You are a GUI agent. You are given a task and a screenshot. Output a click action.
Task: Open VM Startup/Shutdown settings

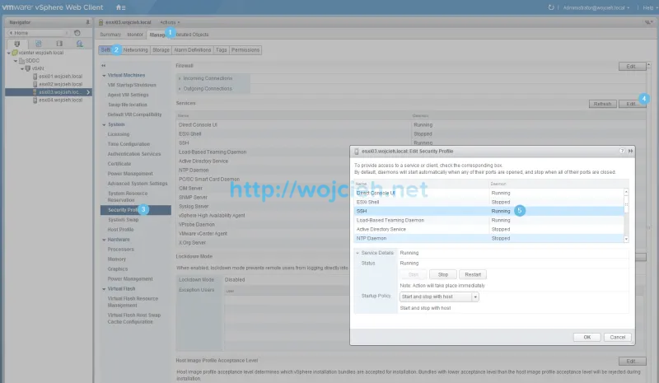[x=132, y=85]
